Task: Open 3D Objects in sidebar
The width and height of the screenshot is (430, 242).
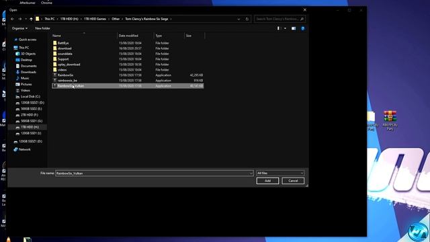Action: click(x=28, y=54)
